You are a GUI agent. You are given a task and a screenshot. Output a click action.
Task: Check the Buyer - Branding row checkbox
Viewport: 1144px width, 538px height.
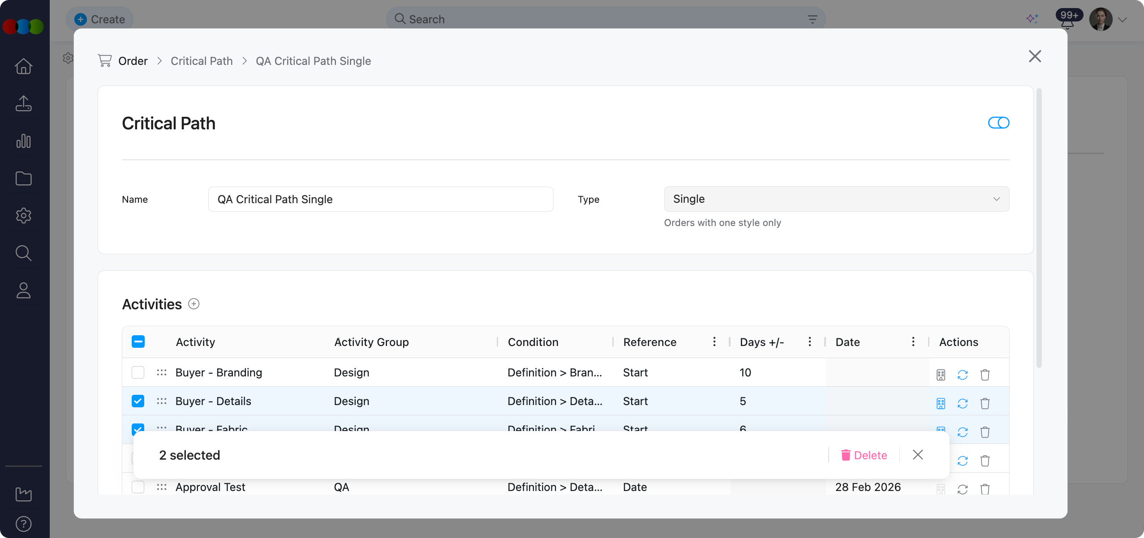coord(138,372)
